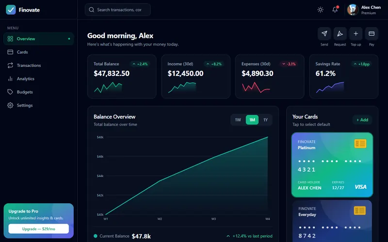
Task: Click the Savings Rate +1.8pp badge
Action: [362, 64]
